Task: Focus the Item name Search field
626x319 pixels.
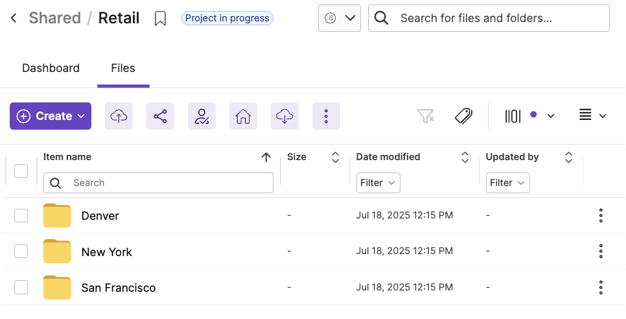Action: (x=158, y=183)
